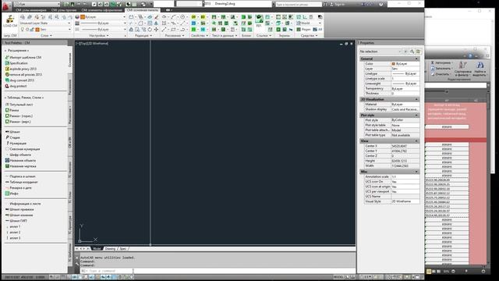Click Очистить in Excel window
This screenshot has height=281, width=499.
coord(440,74)
